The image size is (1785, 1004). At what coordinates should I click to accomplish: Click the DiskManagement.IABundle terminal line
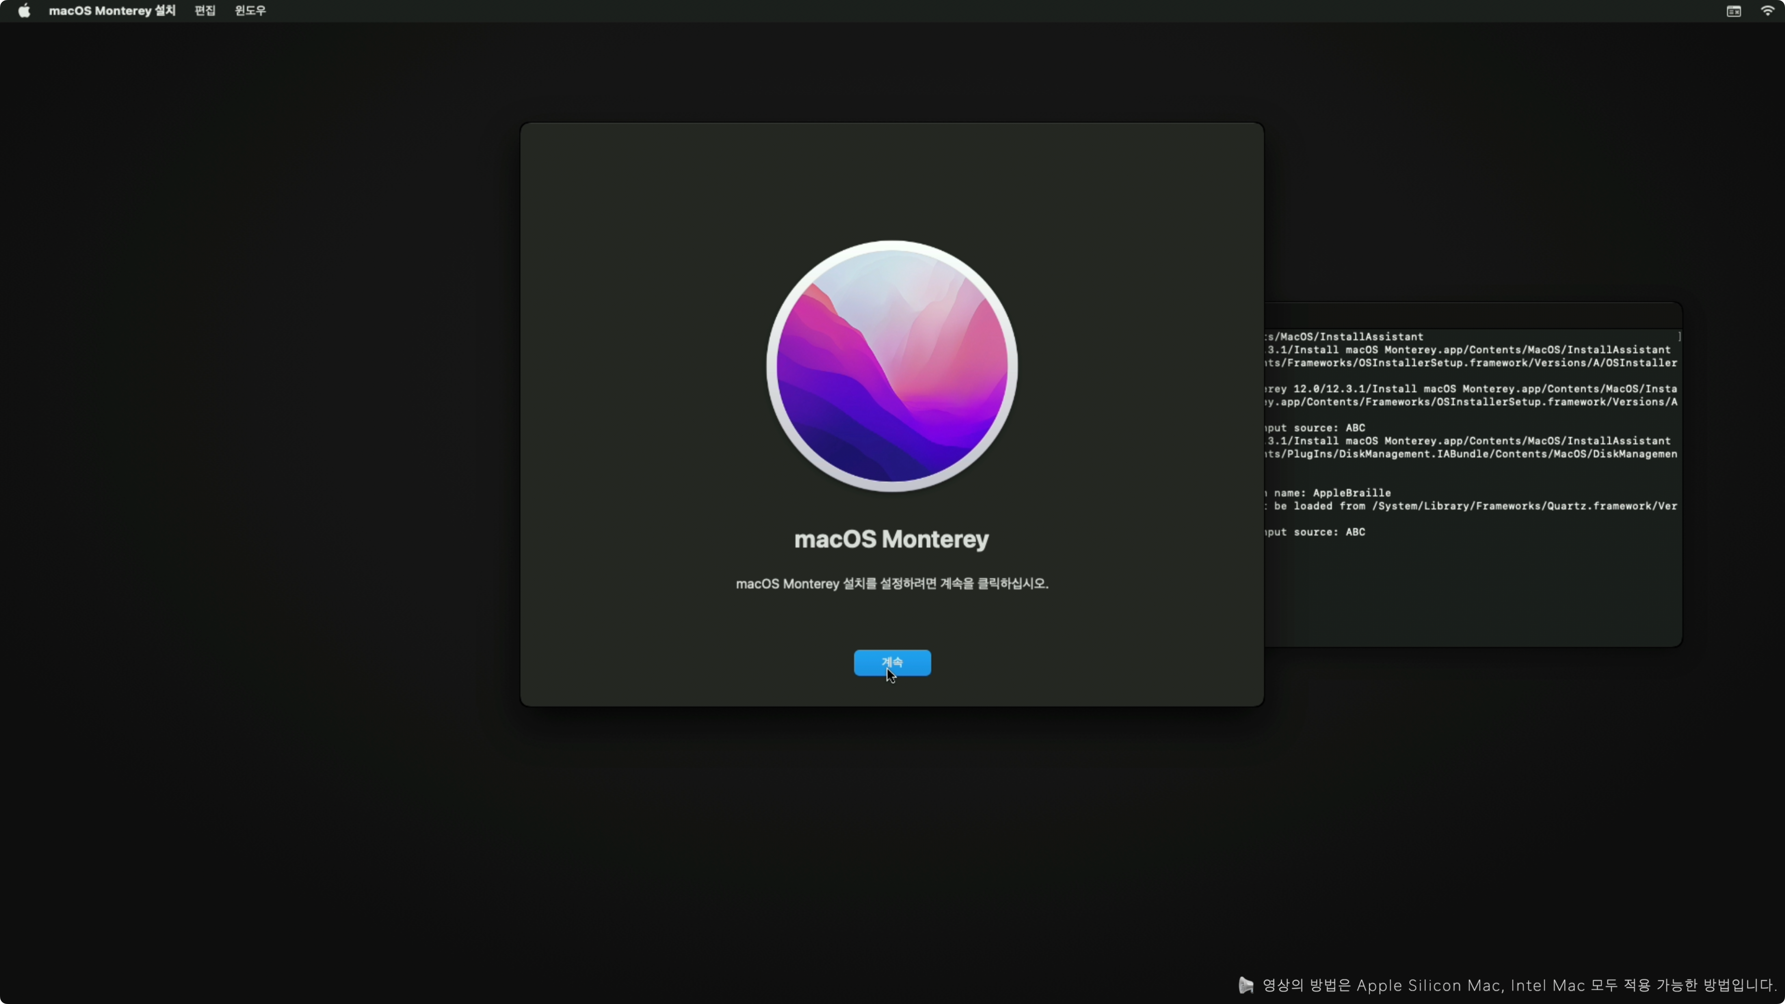point(1472,454)
